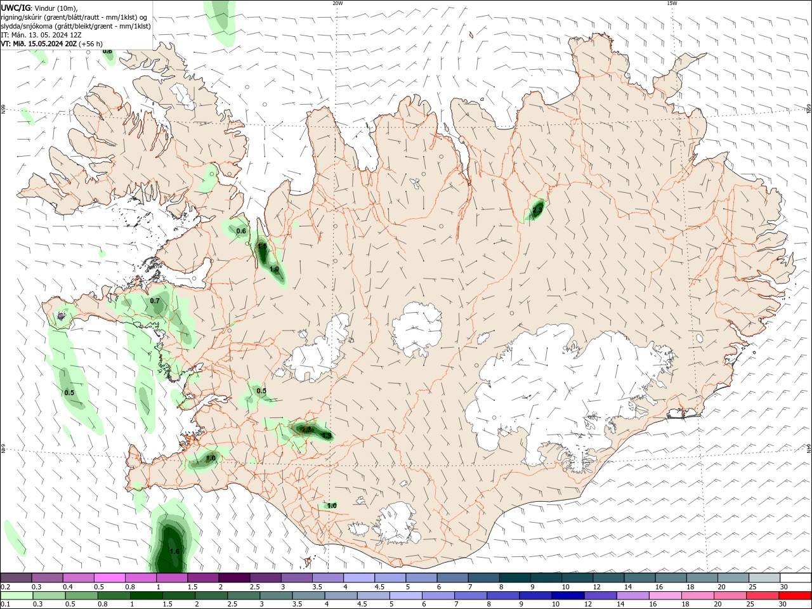Viewport: 812px width, 609px height.
Task: Pick the light green 0.3 rain legend swatch
Action: click(48, 596)
